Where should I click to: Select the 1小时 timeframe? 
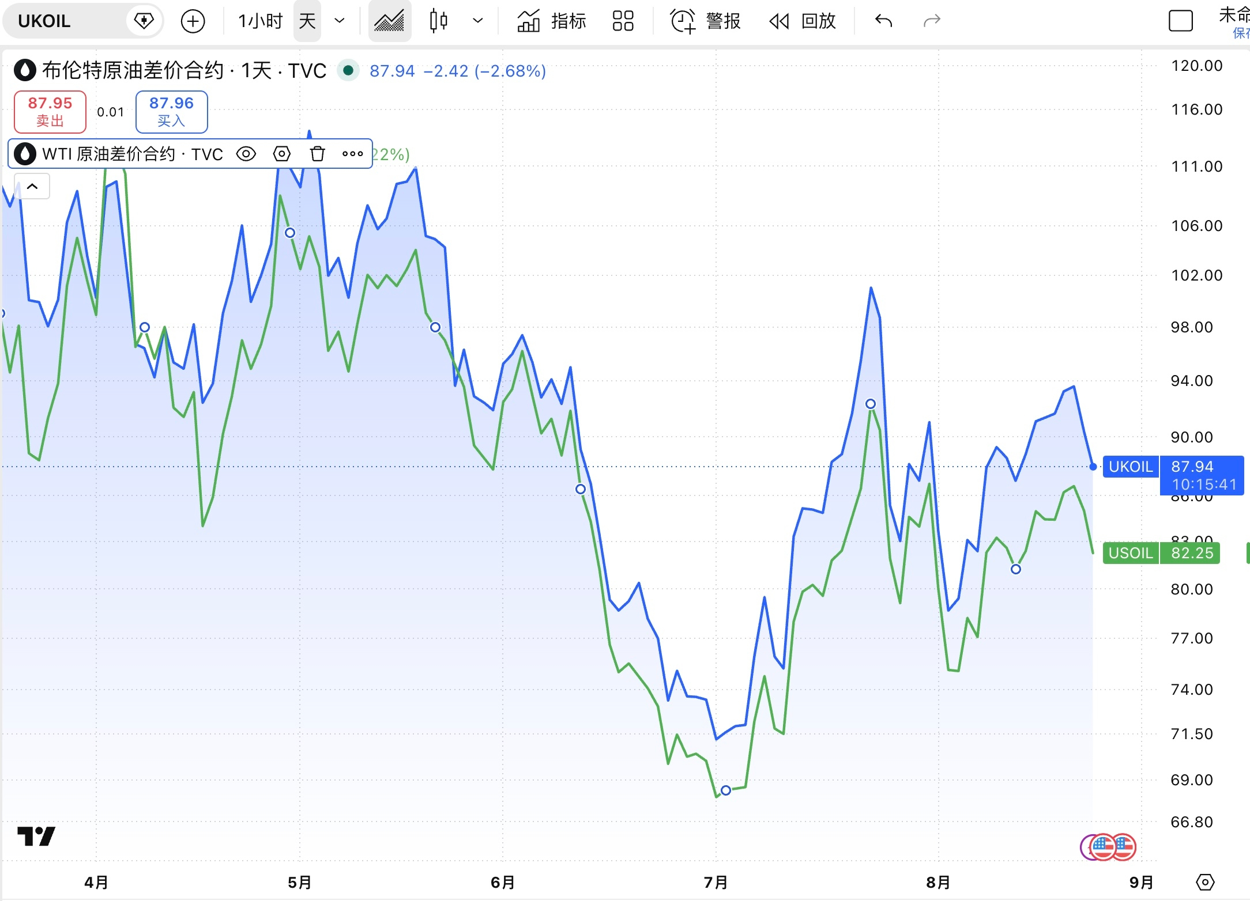[261, 21]
